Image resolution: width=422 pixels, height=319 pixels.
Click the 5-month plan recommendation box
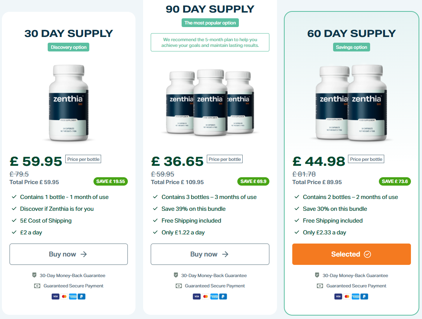(x=210, y=42)
